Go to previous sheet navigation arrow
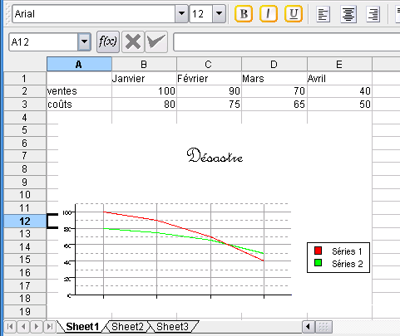The image size is (400, 336). (23, 327)
